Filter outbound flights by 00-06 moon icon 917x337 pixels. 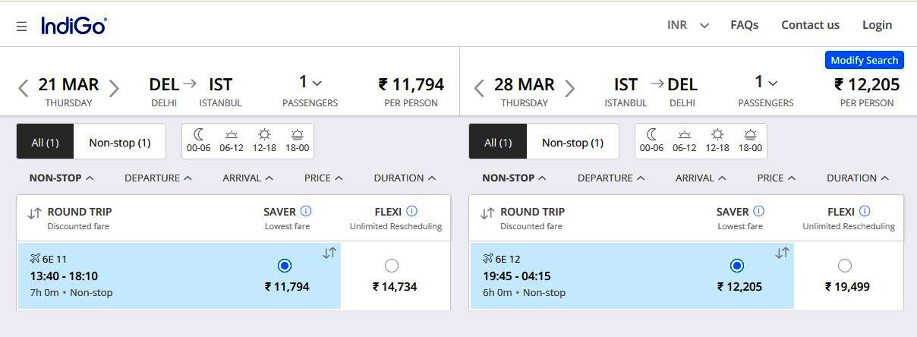(x=199, y=140)
